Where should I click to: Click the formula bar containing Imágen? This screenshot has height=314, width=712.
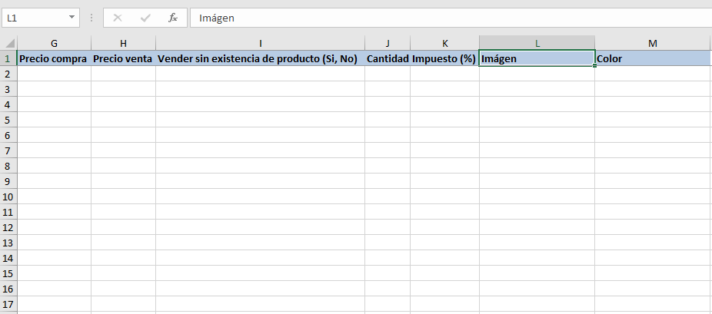pyautogui.click(x=446, y=18)
